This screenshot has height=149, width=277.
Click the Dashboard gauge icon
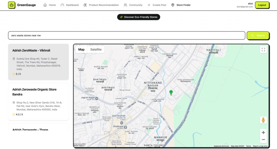pyautogui.click(x=62, y=5)
